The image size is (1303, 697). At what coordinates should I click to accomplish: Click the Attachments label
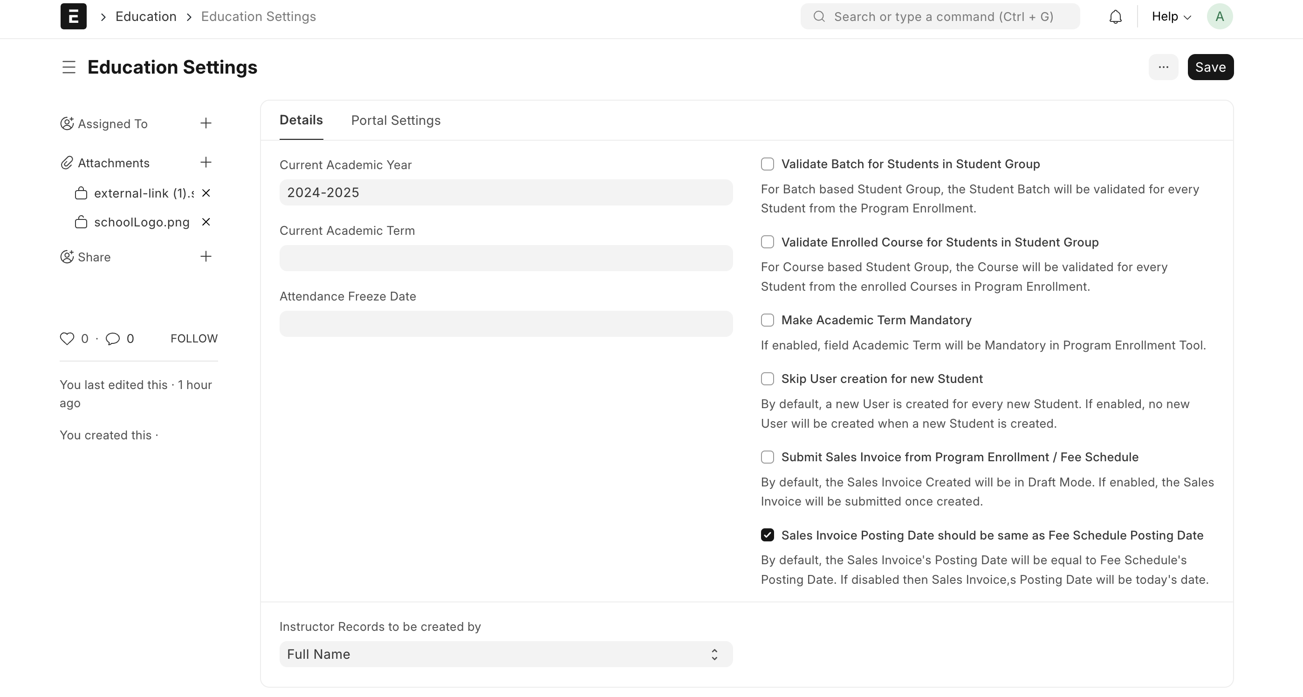[114, 163]
